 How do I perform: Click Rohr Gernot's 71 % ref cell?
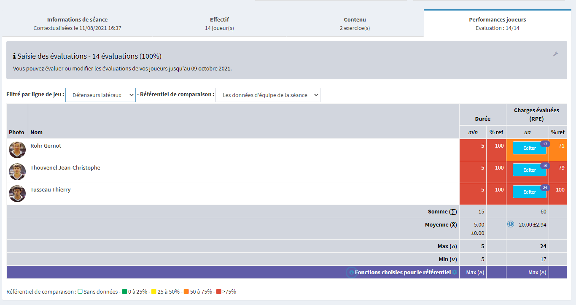pos(558,150)
